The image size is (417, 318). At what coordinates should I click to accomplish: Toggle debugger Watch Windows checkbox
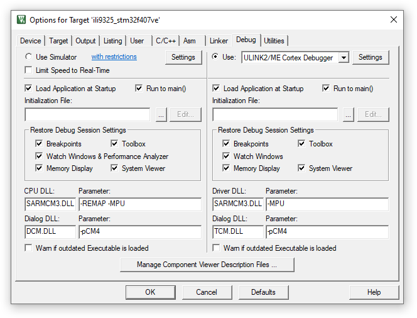[x=226, y=156]
